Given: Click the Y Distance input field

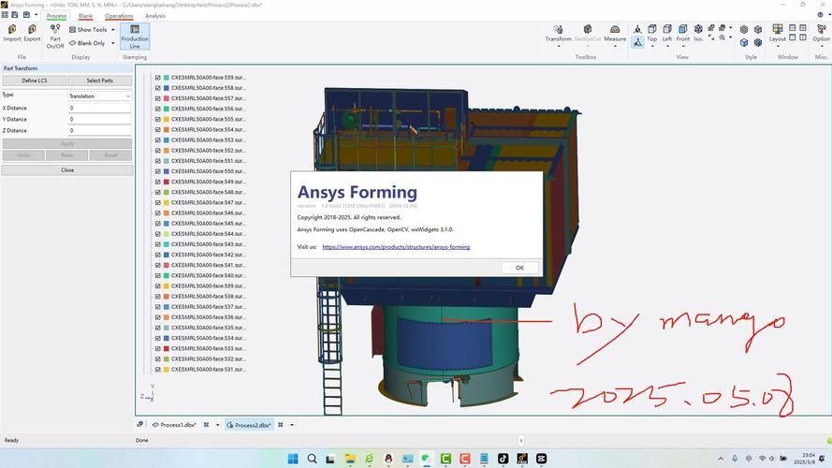Looking at the screenshot, I should click(100, 120).
